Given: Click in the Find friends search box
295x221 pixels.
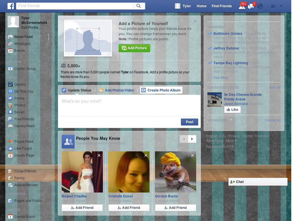Looking at the screenshot, I should click(75, 6).
